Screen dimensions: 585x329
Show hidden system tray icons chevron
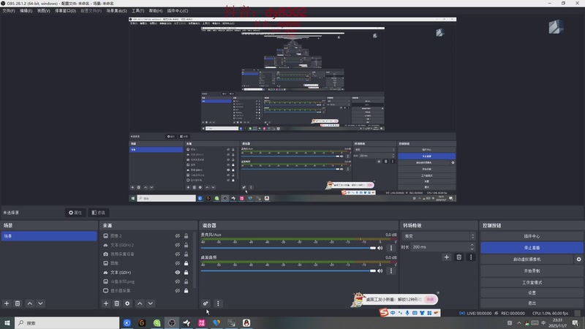click(x=518, y=322)
